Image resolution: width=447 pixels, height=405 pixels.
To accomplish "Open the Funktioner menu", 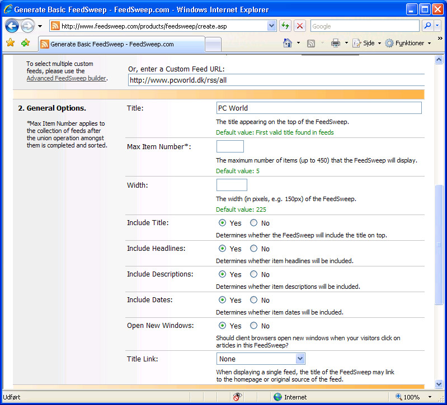I will (x=408, y=43).
